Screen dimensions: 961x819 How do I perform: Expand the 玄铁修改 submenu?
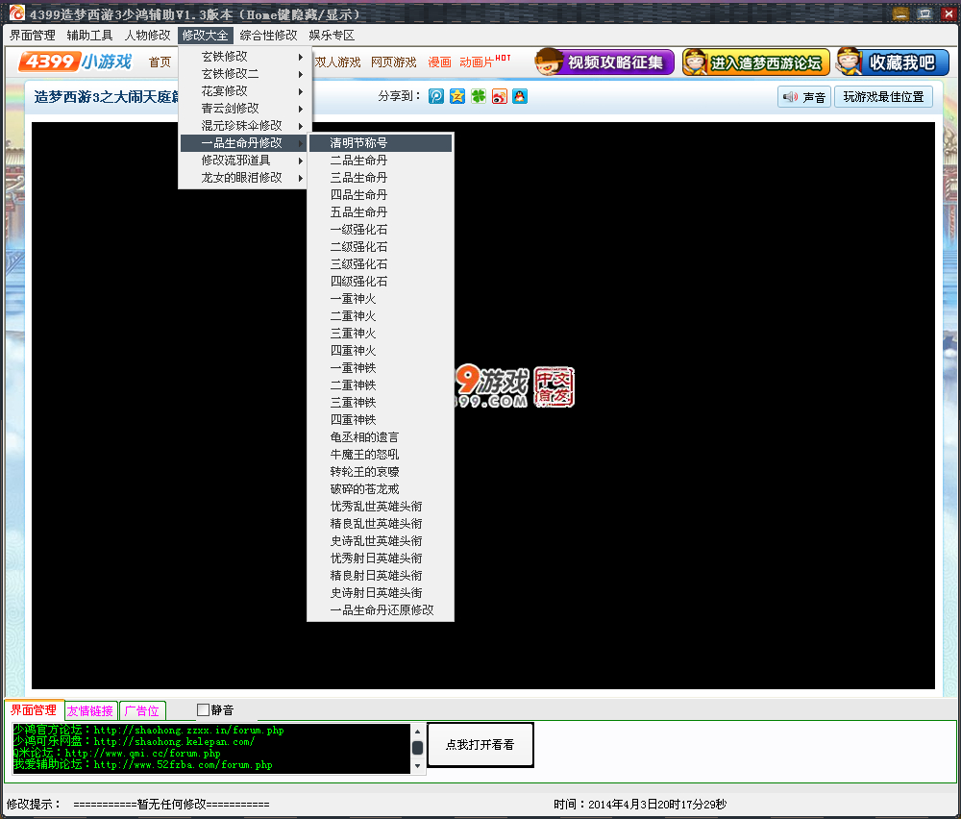[244, 57]
